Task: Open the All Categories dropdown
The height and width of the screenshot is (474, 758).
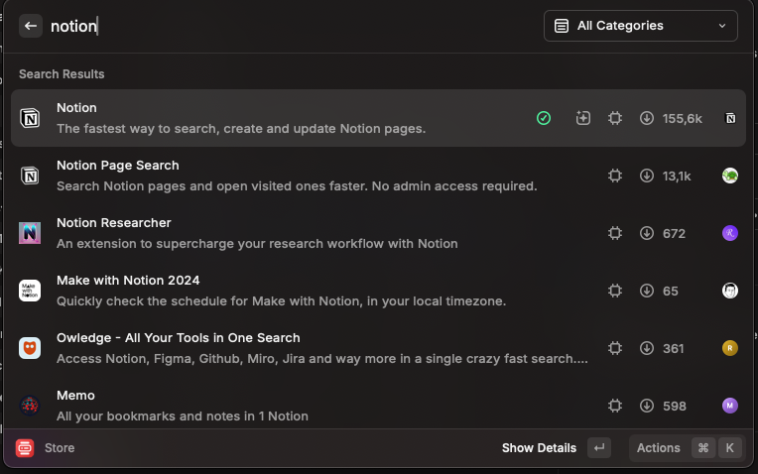Action: tap(640, 26)
